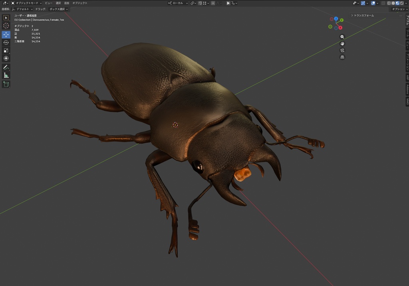Viewport: 409px width, 286px height.
Task: Toggle snapping magnet icon
Action: pos(200,3)
